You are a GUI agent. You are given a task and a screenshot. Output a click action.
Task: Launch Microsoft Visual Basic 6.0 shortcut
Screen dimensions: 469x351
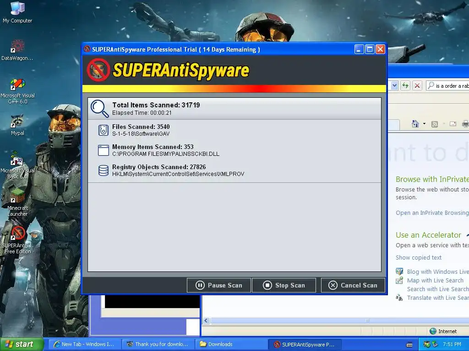[17, 165]
